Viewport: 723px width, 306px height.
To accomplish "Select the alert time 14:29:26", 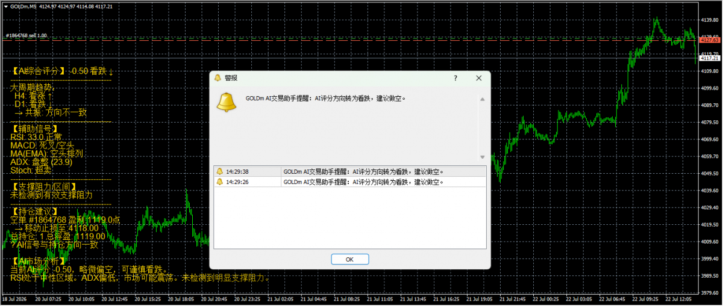I will (237, 182).
